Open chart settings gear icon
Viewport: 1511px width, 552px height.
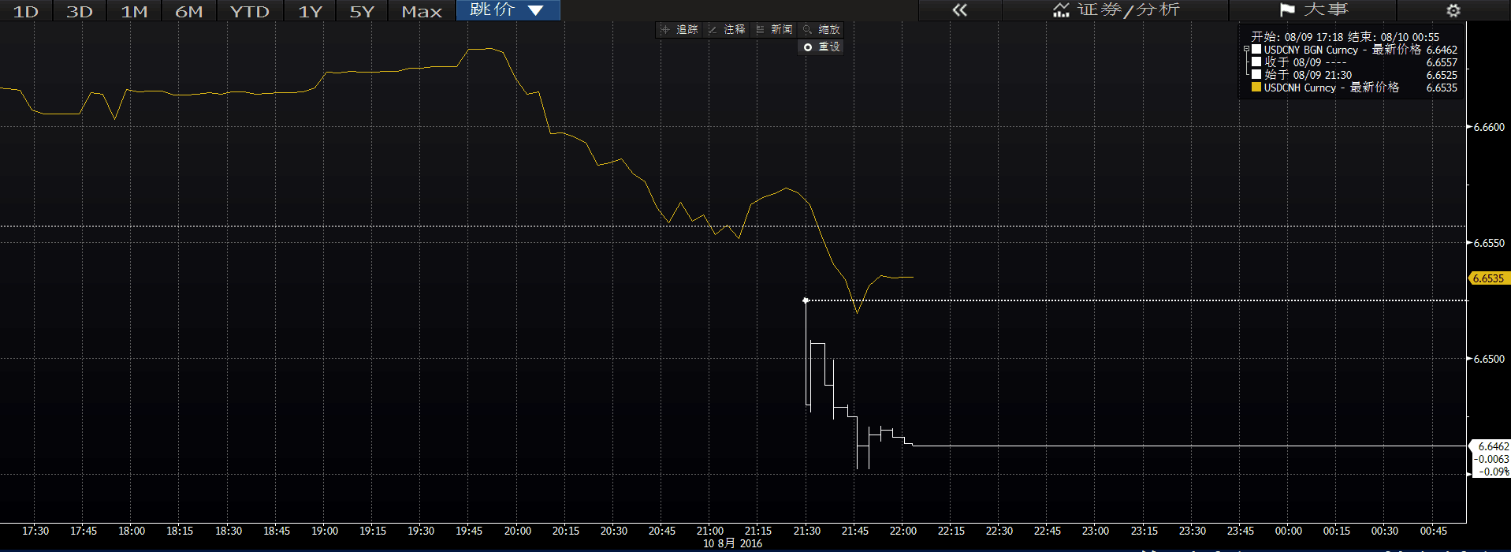(1453, 10)
